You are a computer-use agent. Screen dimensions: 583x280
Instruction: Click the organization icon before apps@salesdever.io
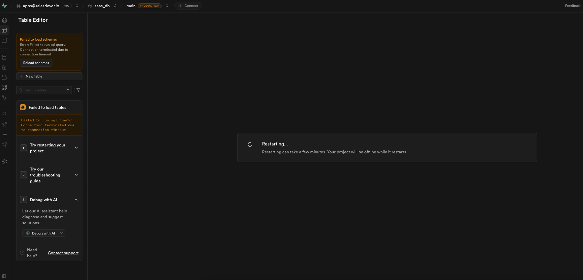pos(18,6)
